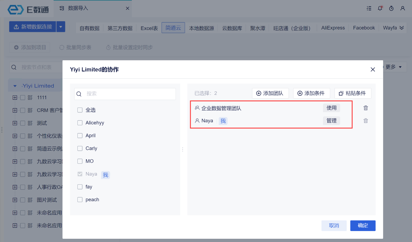Confirm with 确定 button
412x242 pixels.
point(363,225)
